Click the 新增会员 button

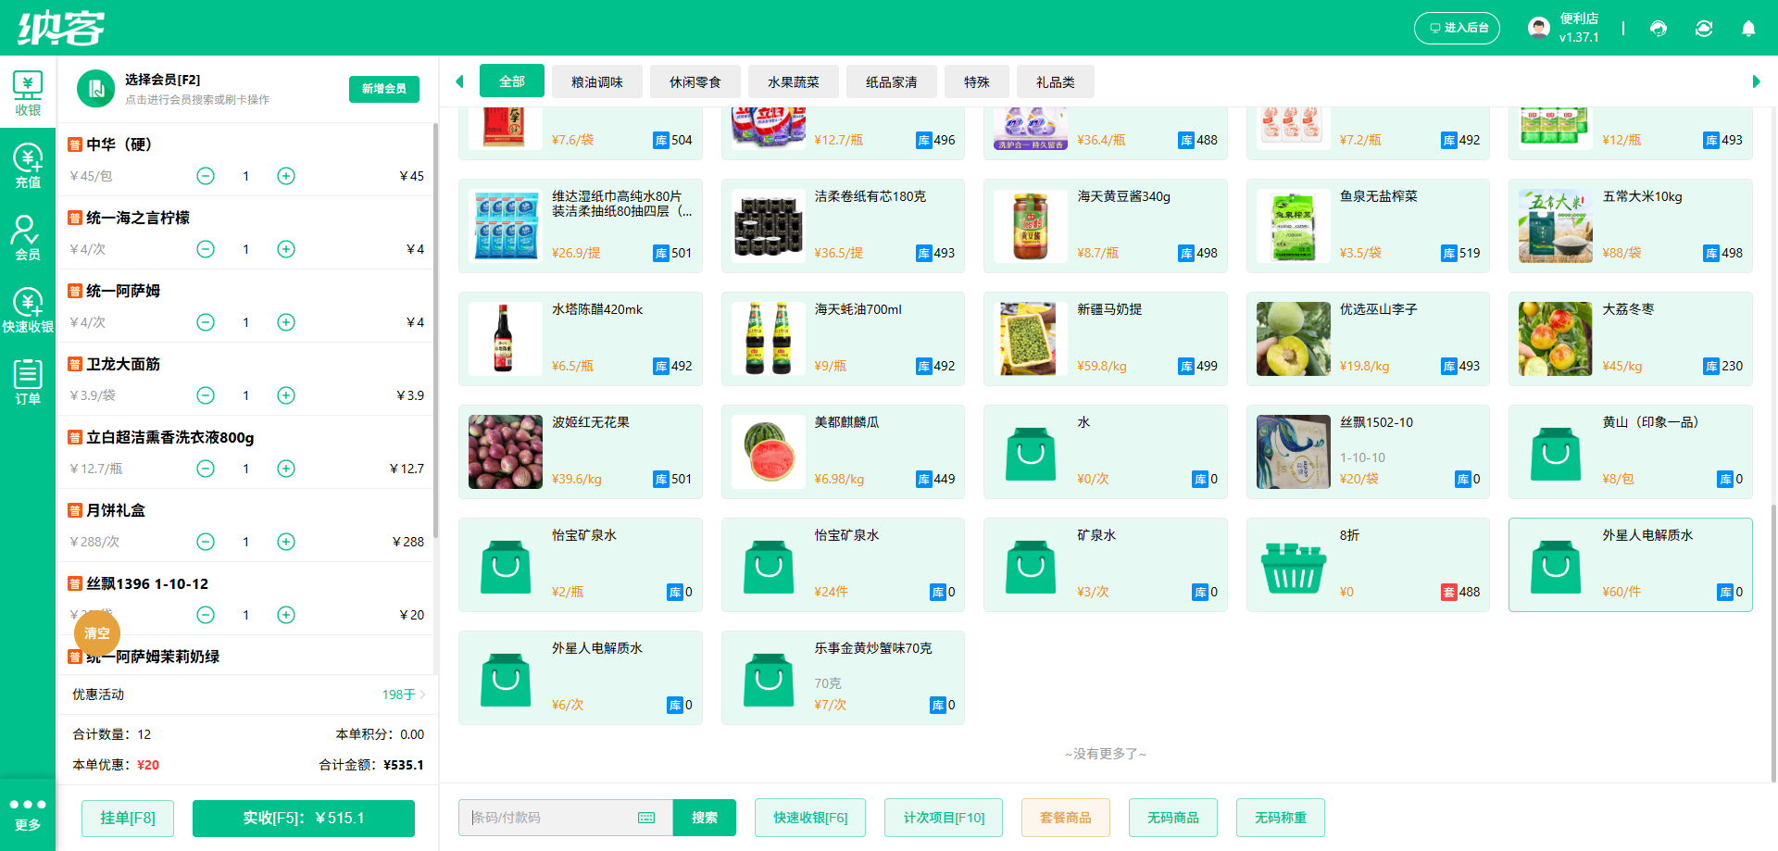[384, 89]
